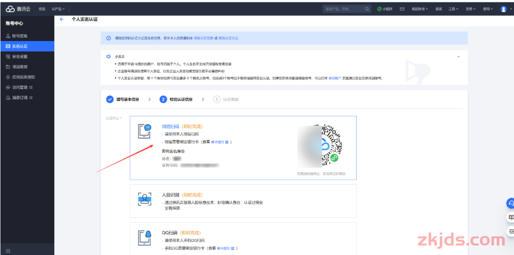Click the 修改认证信息 link
The width and height of the screenshot is (514, 255).
pyautogui.click(x=204, y=38)
